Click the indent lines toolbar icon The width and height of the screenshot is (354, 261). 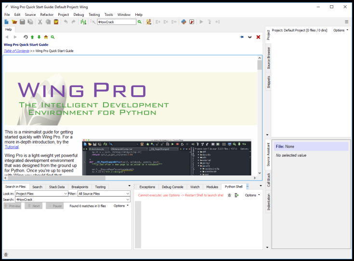coord(158,22)
